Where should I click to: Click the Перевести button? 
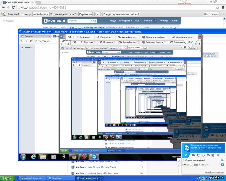(x=86, y=14)
